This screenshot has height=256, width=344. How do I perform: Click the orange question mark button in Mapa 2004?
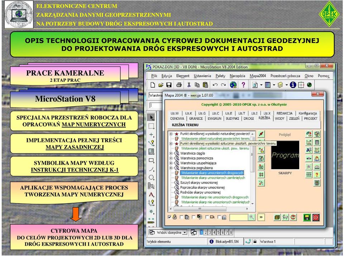click(317, 174)
